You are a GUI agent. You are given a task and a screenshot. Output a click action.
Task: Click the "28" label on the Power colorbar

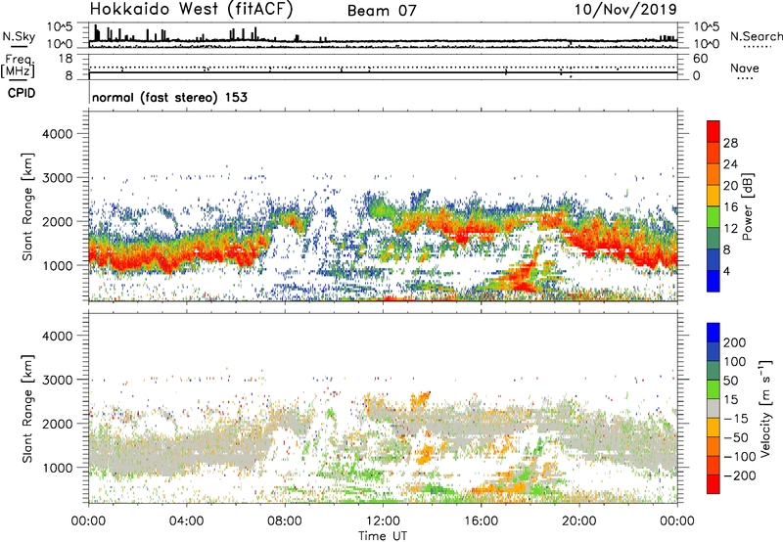tap(730, 143)
